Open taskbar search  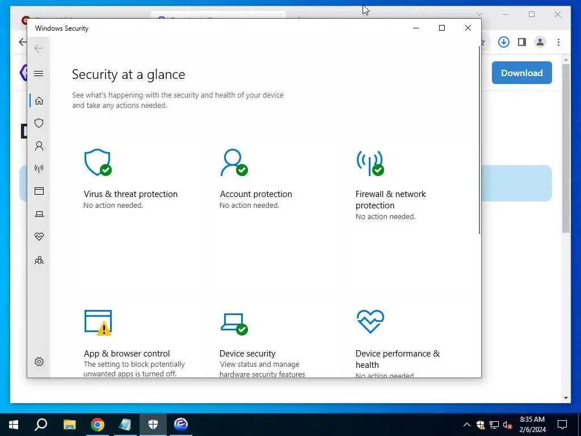[41, 425]
